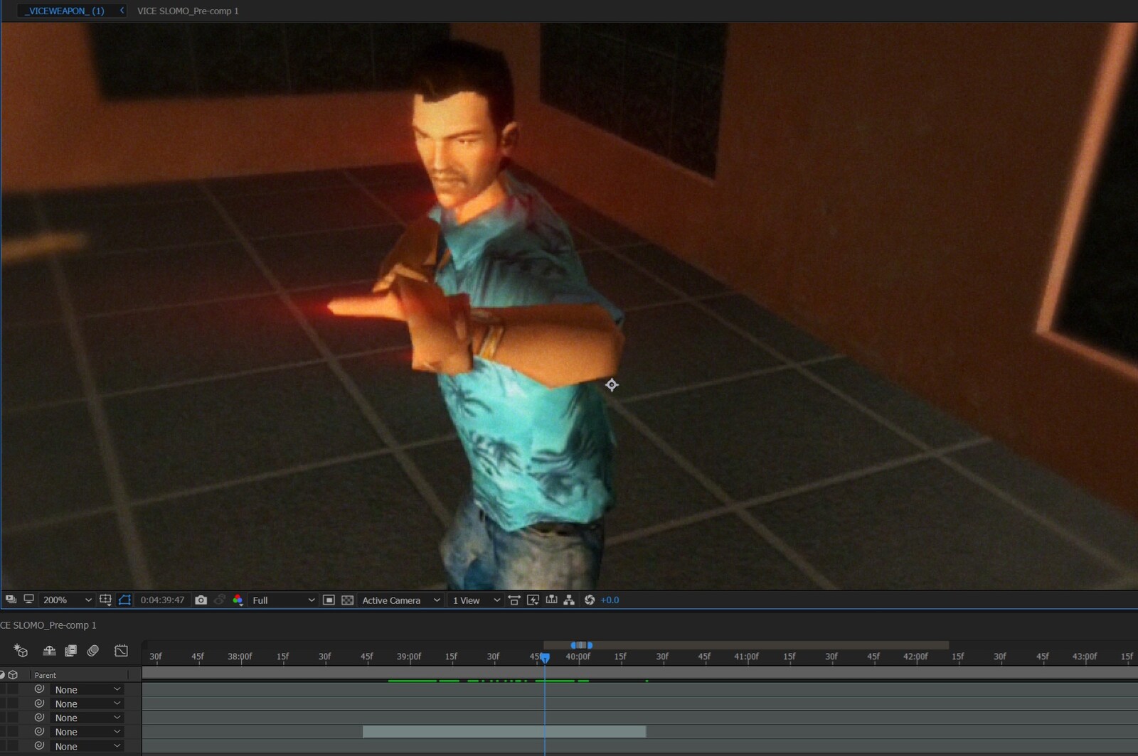Open the Fast Previews options

[x=533, y=600]
